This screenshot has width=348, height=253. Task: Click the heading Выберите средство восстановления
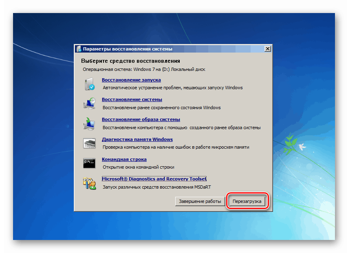(130, 61)
